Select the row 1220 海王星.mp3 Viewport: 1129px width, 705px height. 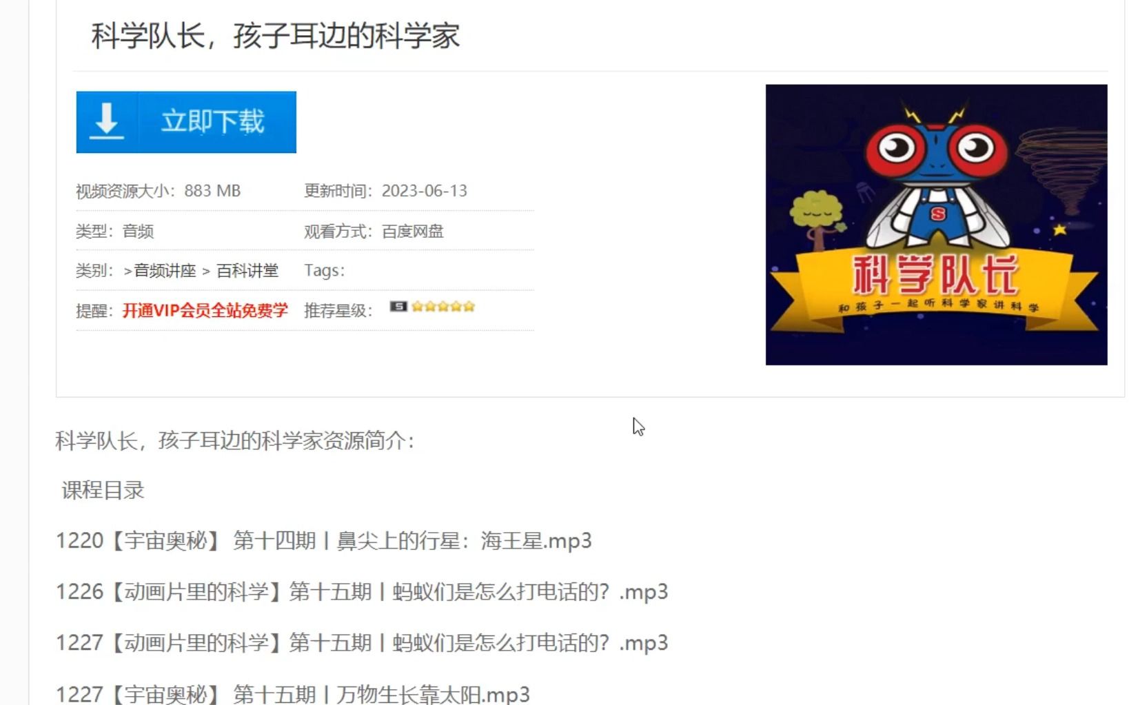[x=323, y=541]
